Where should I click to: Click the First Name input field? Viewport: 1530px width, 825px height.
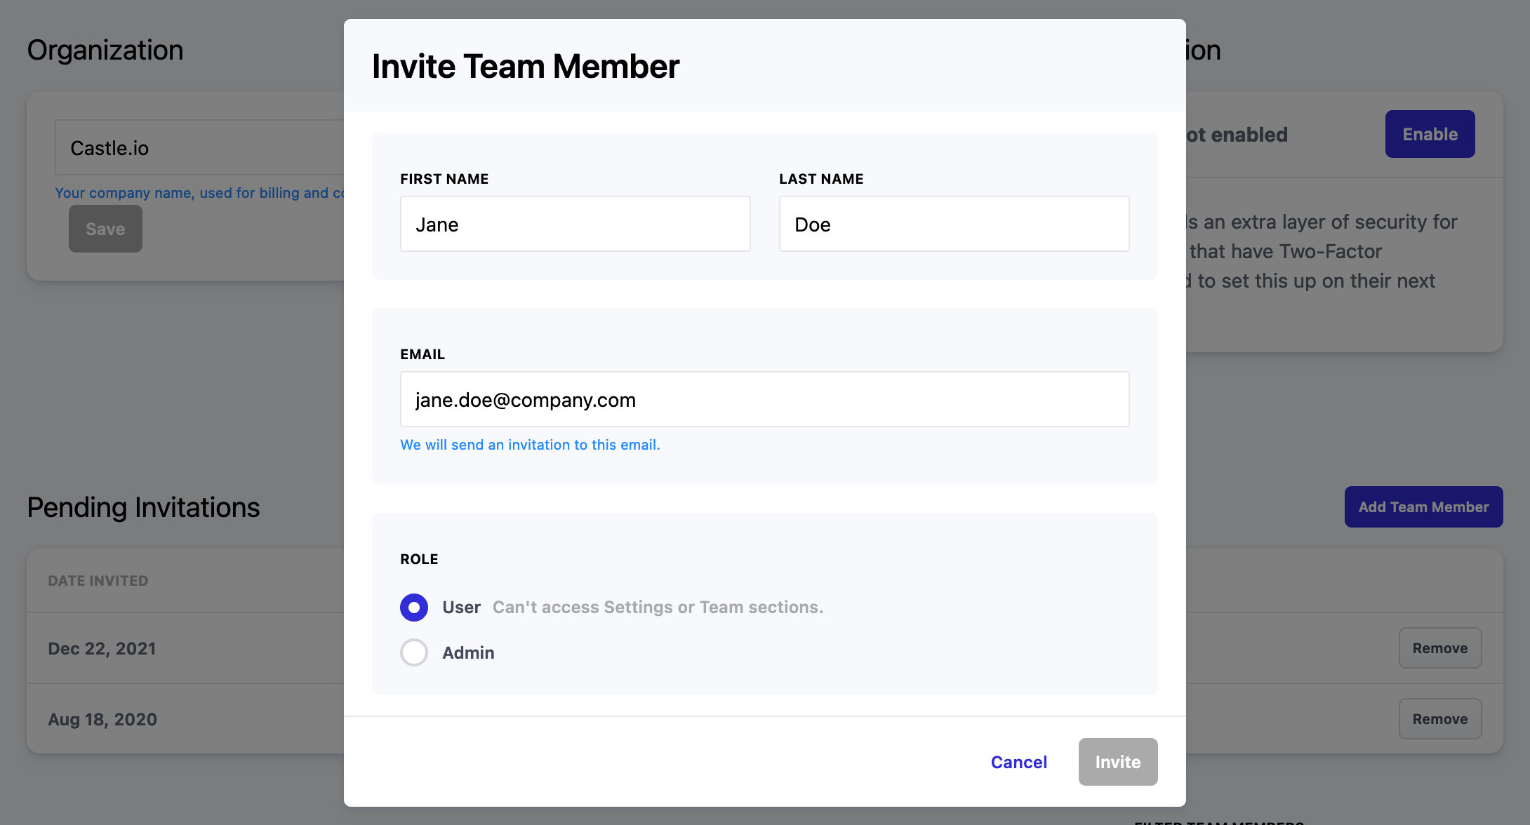(575, 224)
